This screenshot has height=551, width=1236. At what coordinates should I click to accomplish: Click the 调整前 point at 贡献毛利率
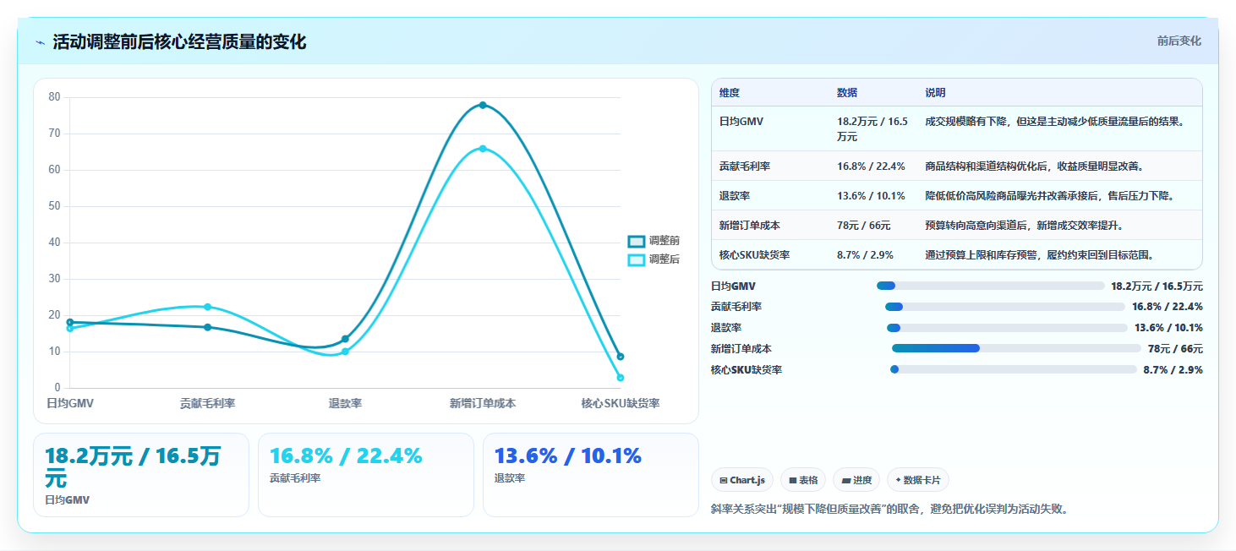207,327
